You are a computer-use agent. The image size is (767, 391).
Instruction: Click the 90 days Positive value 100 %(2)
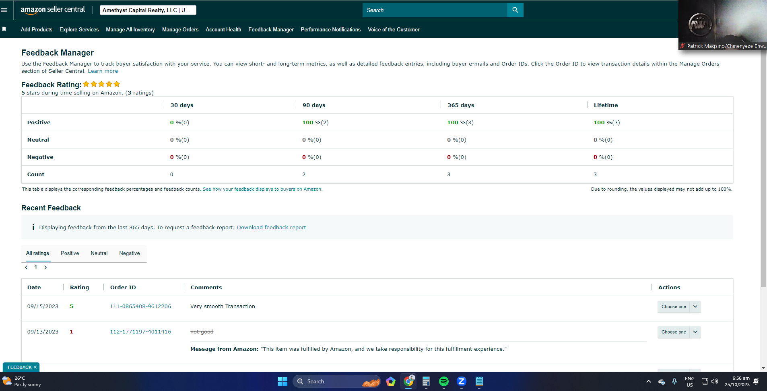tap(315, 122)
